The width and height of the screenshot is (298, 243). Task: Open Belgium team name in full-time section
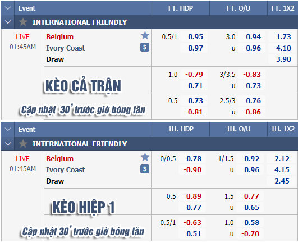pyautogui.click(x=59, y=36)
